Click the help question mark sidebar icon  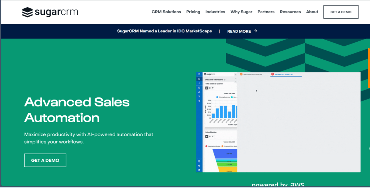199,165
